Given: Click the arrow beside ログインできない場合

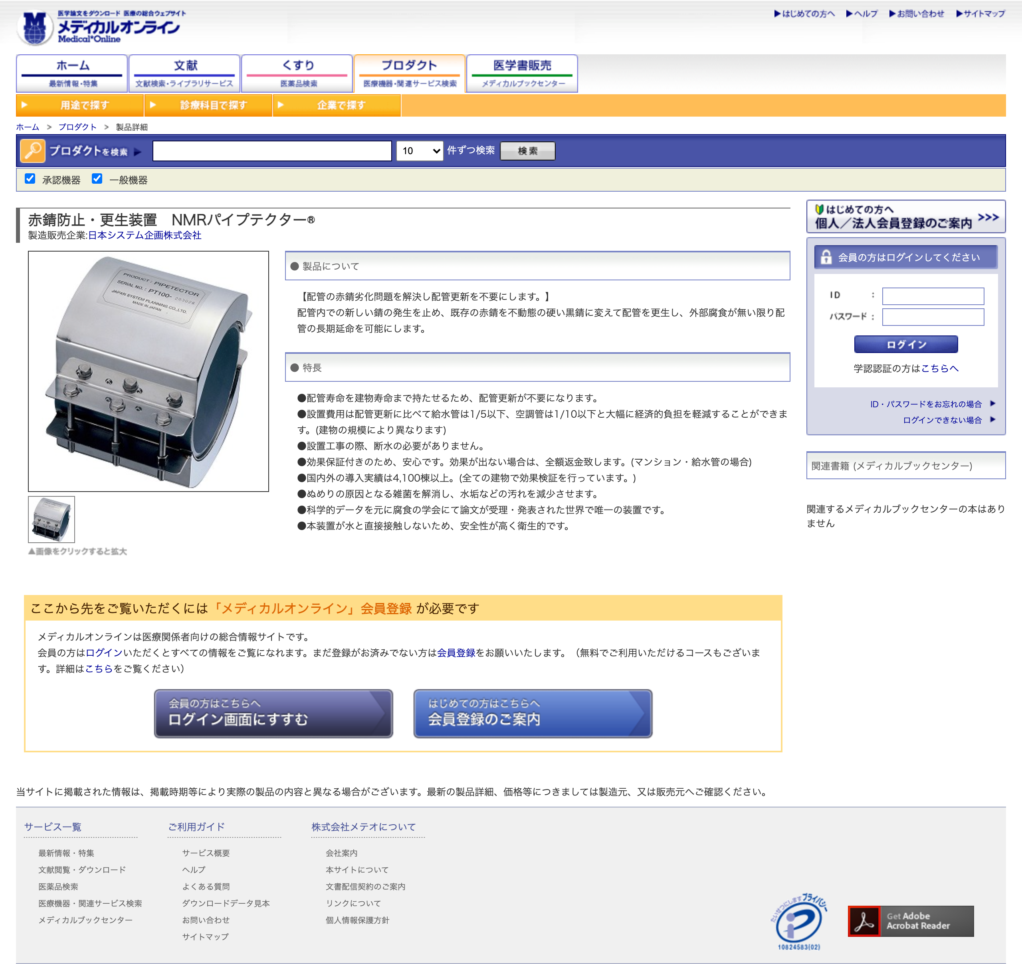Looking at the screenshot, I should coord(993,420).
